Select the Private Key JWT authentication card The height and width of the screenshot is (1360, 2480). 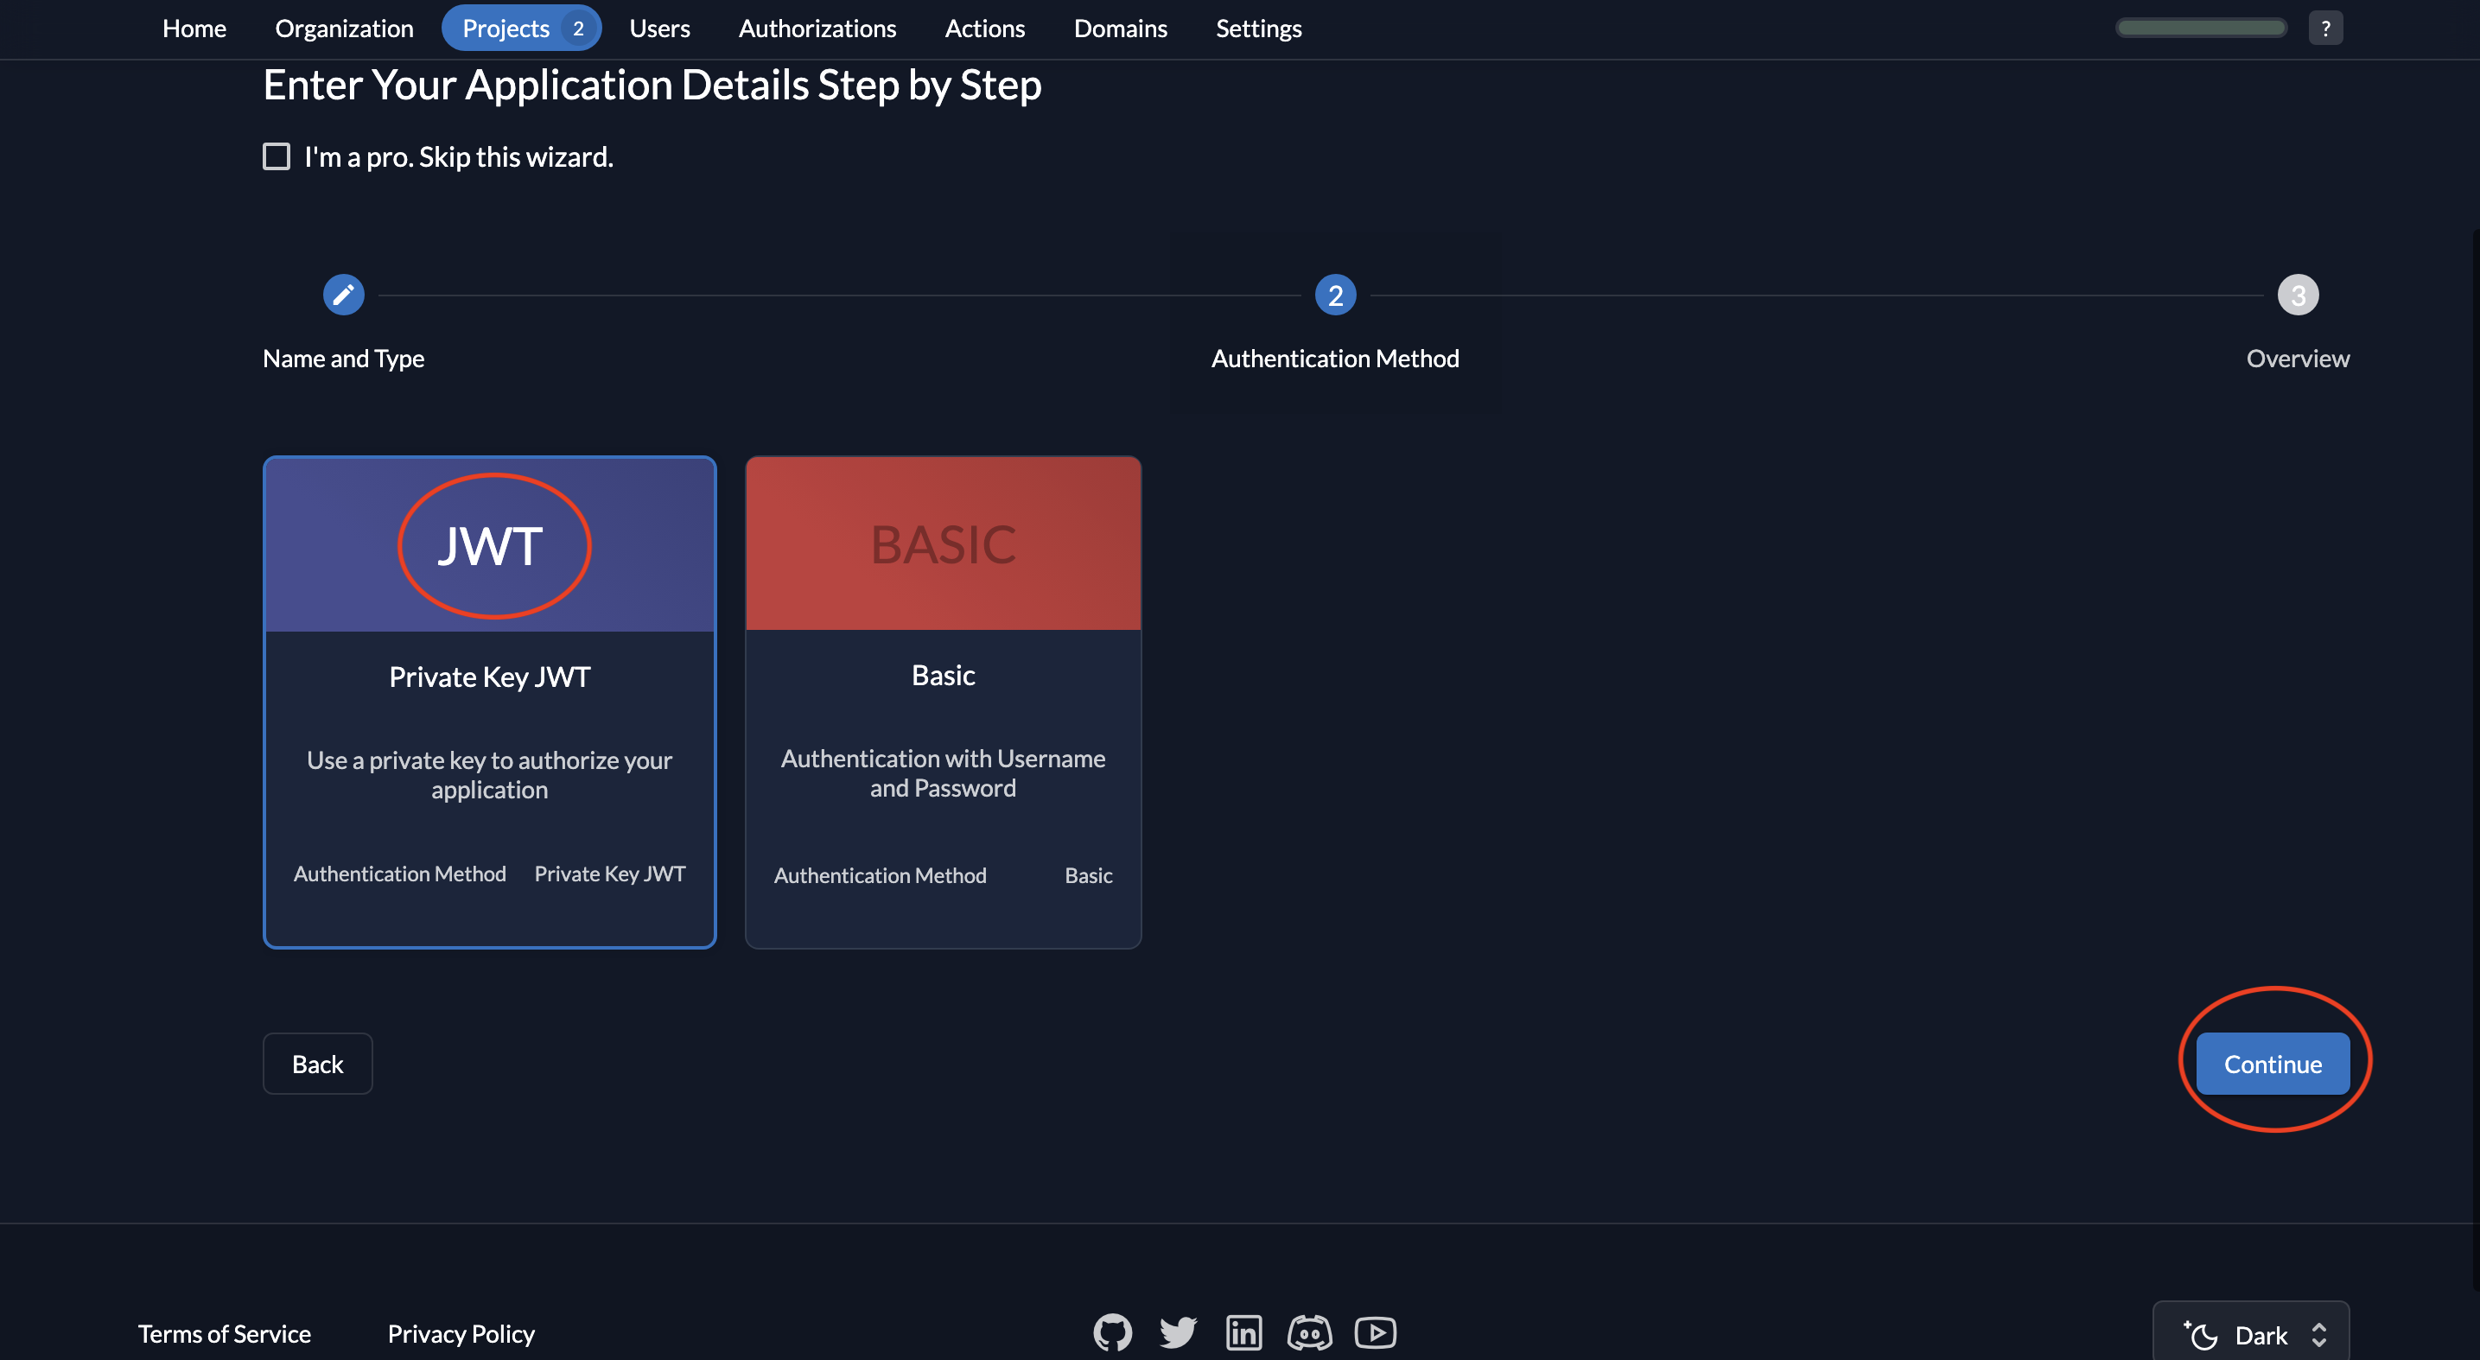point(489,702)
